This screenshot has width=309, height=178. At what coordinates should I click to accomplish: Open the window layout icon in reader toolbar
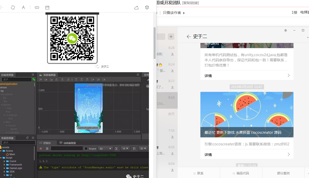coord(47,8)
